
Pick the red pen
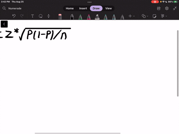[x=89, y=17]
